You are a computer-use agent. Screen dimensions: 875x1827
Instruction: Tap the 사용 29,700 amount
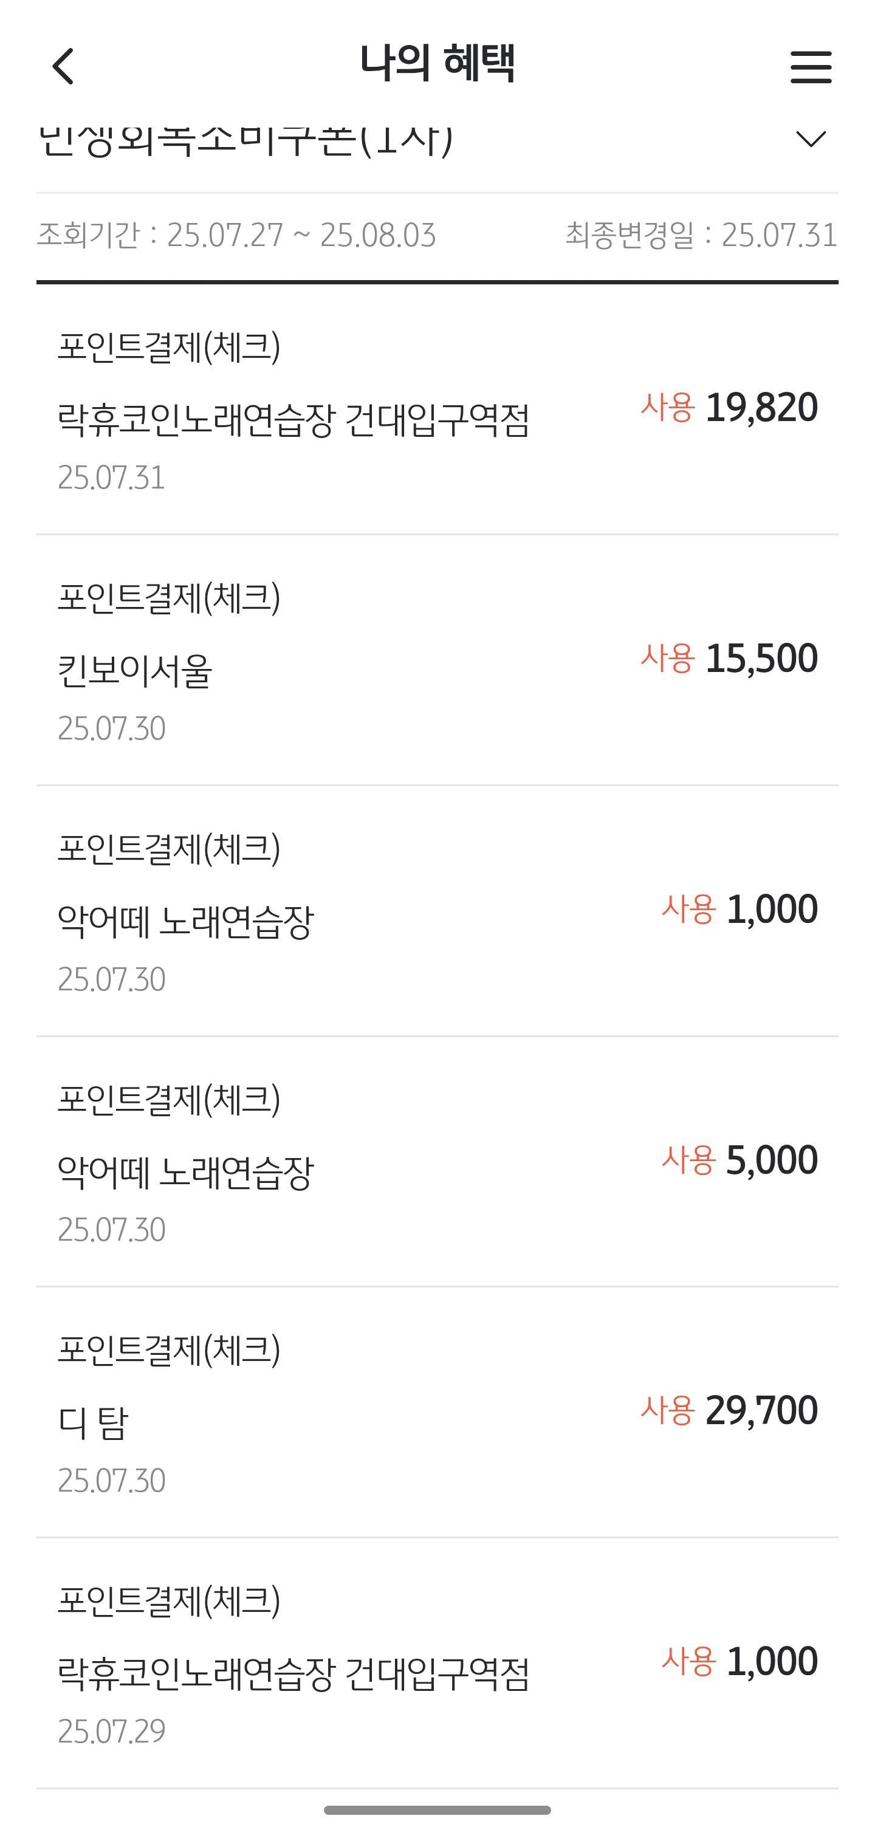[x=729, y=1410]
